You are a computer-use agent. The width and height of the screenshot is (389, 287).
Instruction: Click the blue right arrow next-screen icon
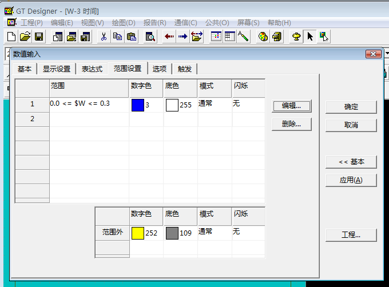coord(183,37)
